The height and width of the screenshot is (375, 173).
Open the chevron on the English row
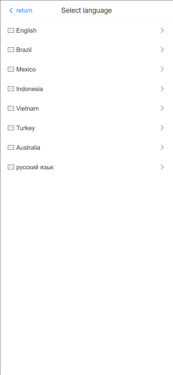[162, 30]
